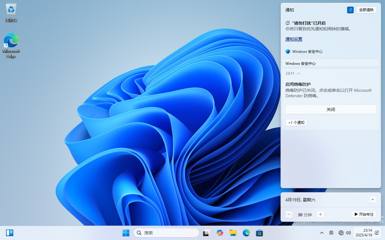The width and height of the screenshot is (385, 240).
Task: Click the 关闭 button in the notification
Action: pos(331,109)
